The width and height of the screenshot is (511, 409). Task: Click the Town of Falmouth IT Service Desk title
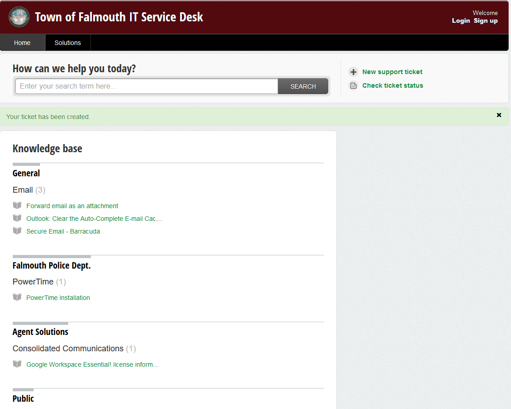[119, 17]
